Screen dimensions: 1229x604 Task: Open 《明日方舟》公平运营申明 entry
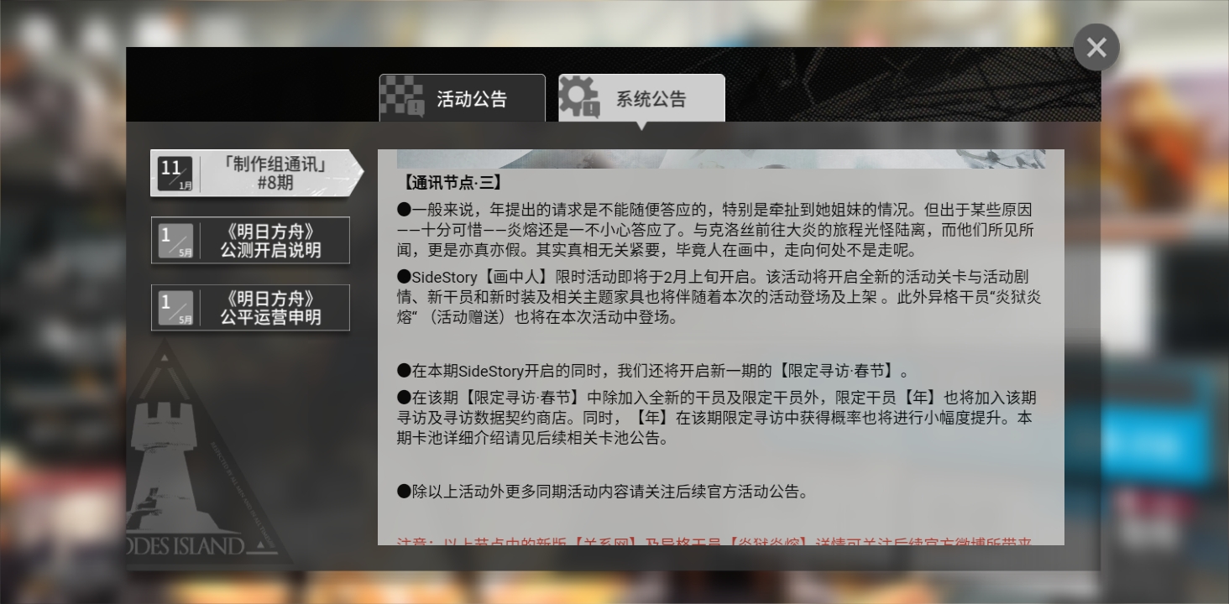coord(250,308)
